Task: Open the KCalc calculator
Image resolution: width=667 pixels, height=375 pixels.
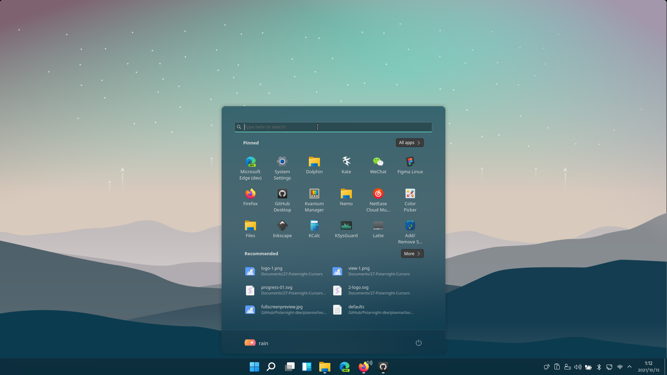Action: coord(314,229)
